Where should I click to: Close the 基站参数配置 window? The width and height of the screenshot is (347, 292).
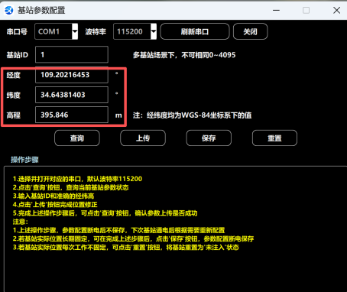(x=336, y=11)
